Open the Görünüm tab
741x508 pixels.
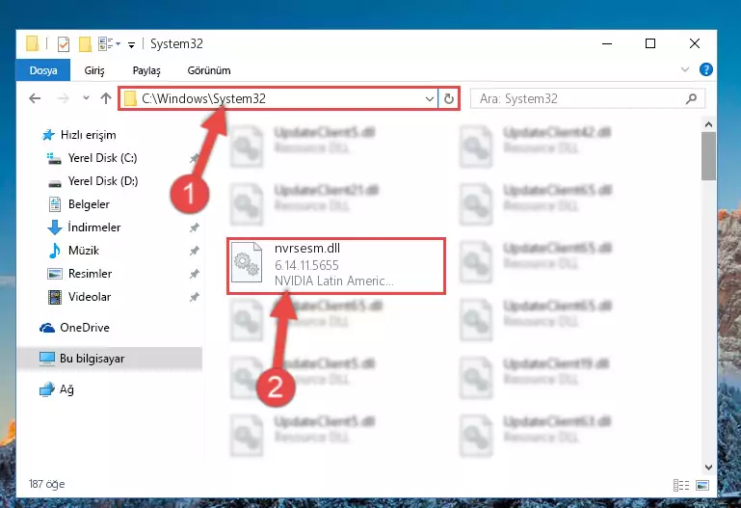pos(209,70)
